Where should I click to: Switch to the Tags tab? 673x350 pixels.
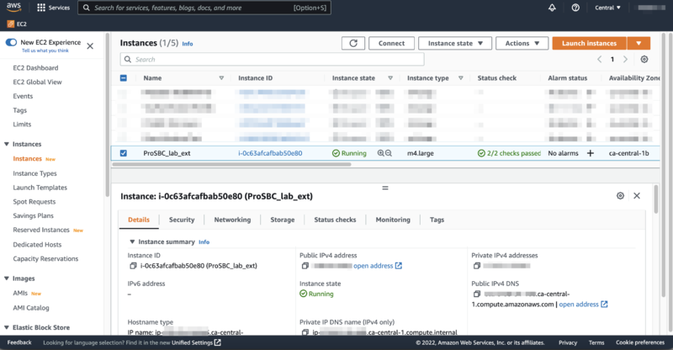tap(437, 220)
